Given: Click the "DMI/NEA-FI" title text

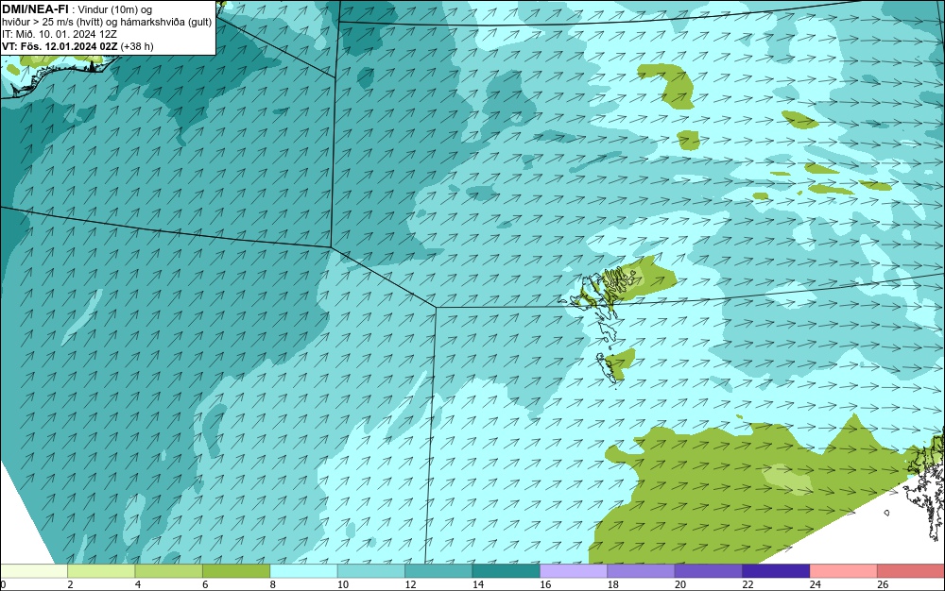Looking at the screenshot, I should tap(34, 8).
